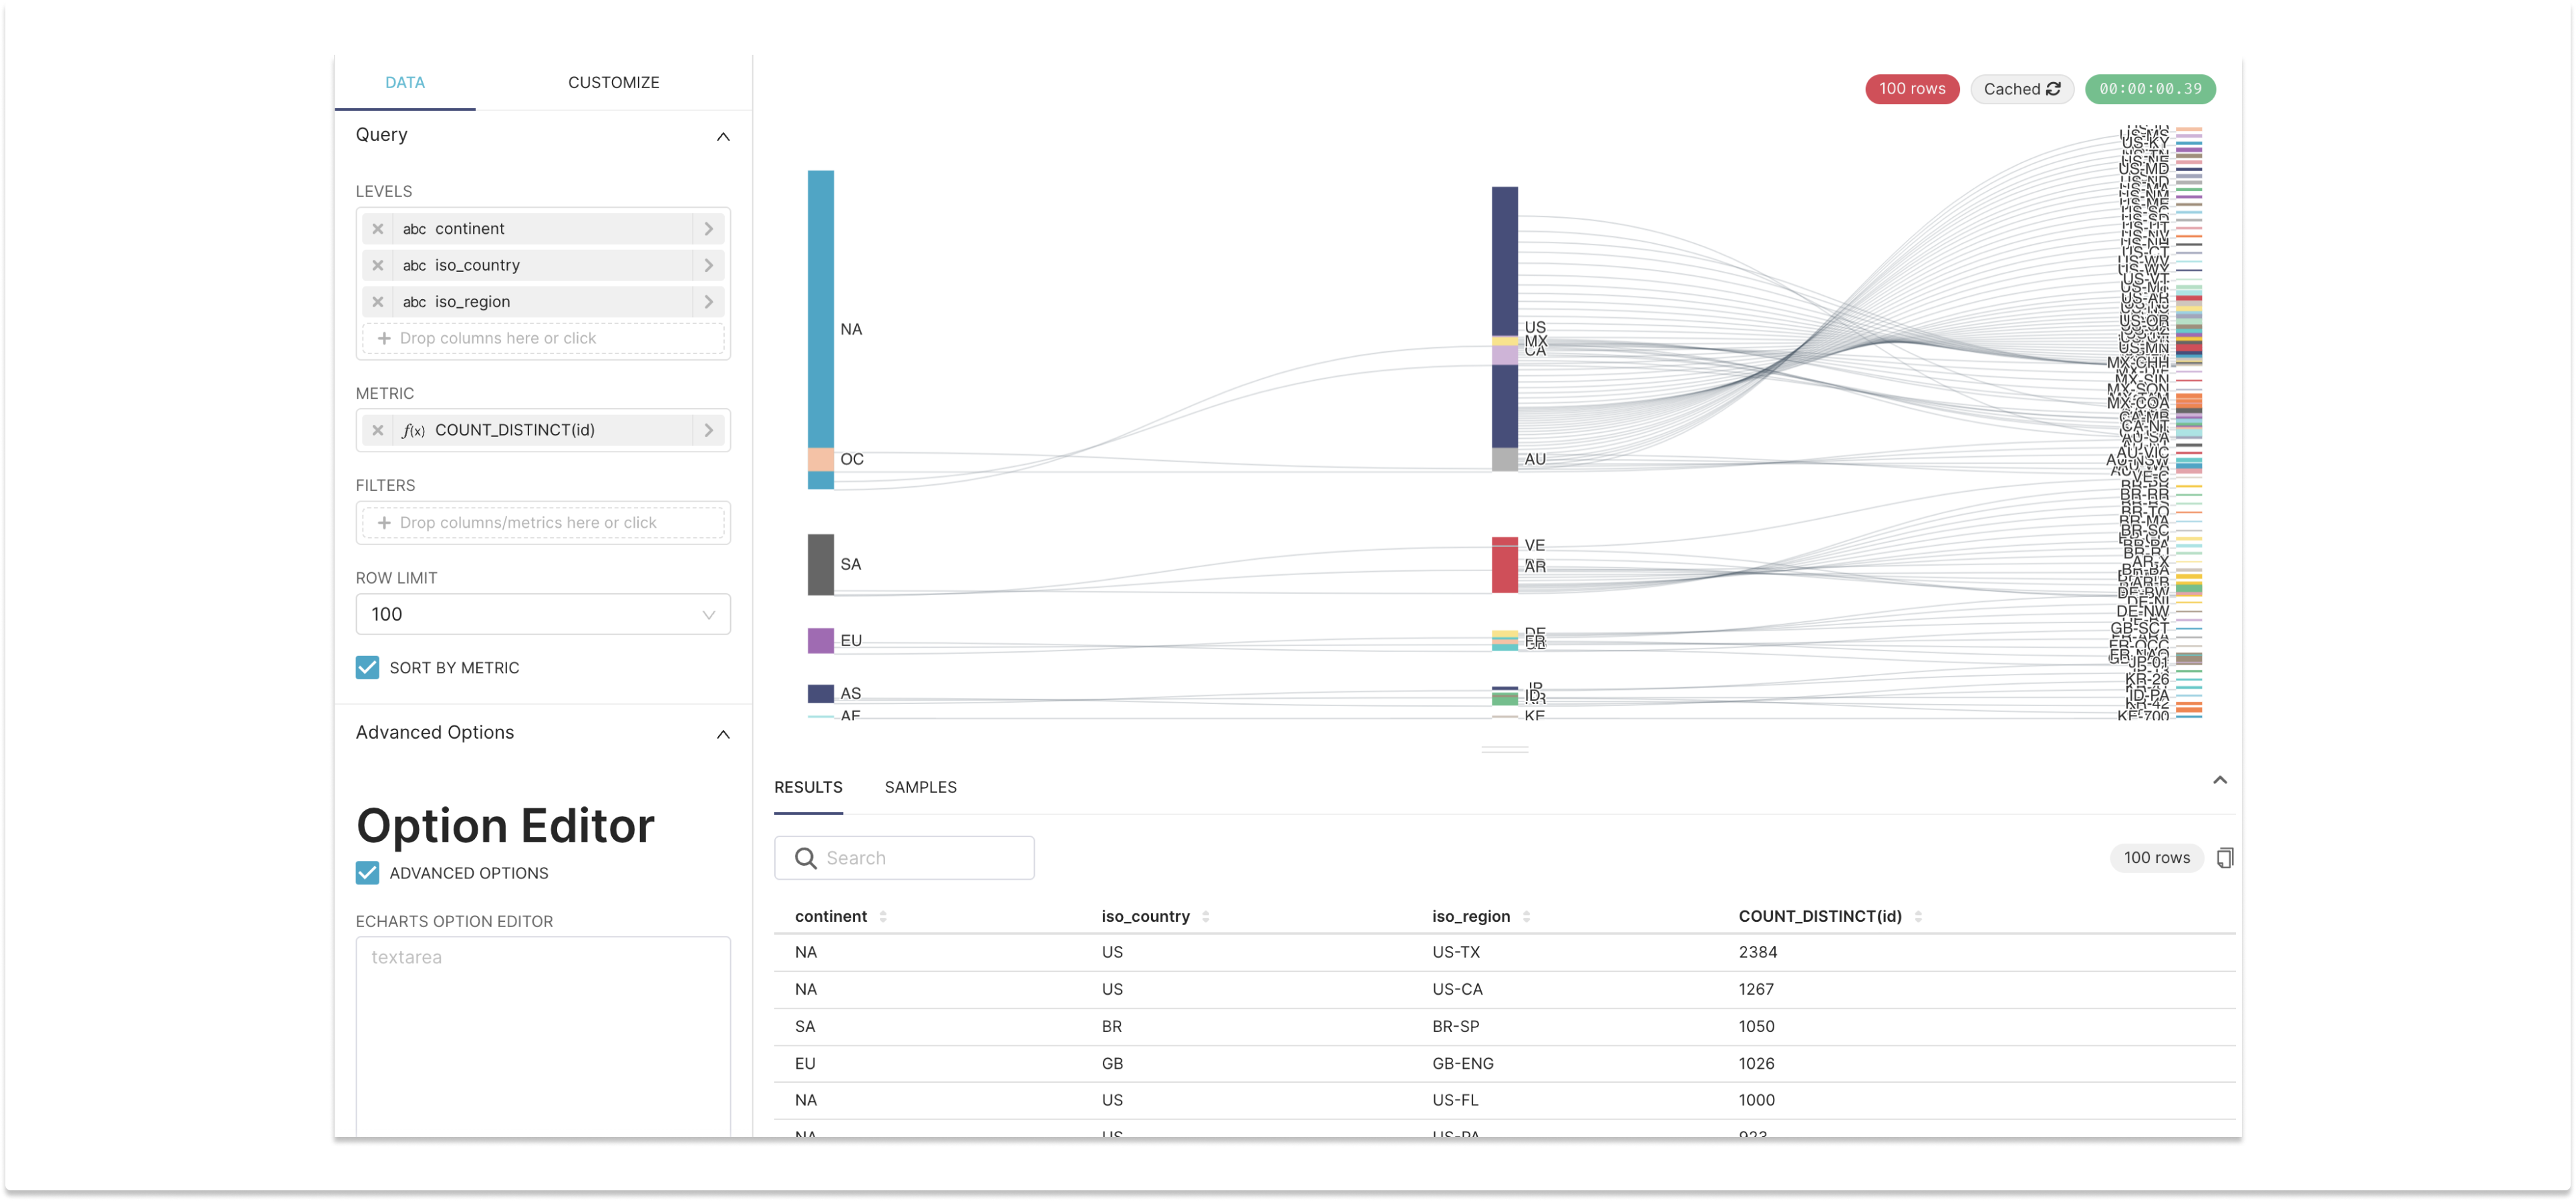The image size is (2576, 1201).
Task: Add a filter via drop area
Action: coord(542,523)
